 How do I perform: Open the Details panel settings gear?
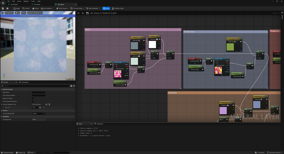tap(74, 86)
